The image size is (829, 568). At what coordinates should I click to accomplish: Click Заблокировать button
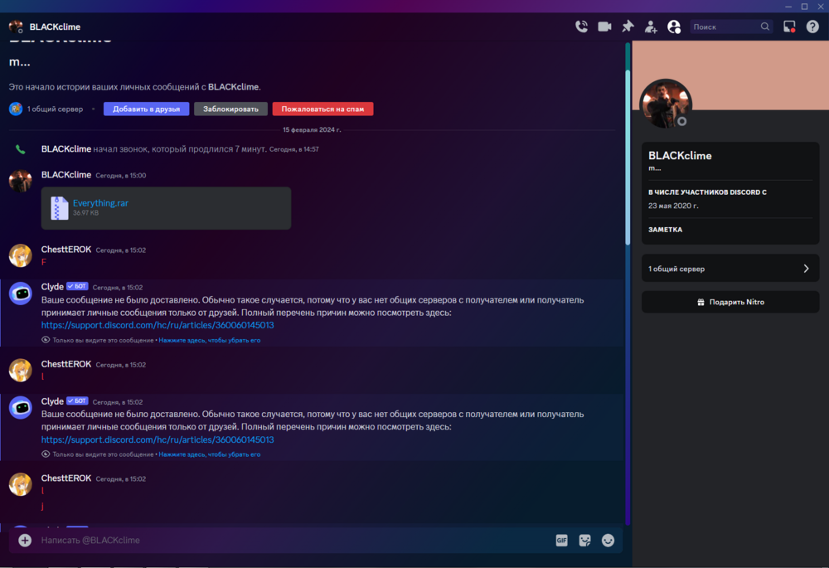230,109
